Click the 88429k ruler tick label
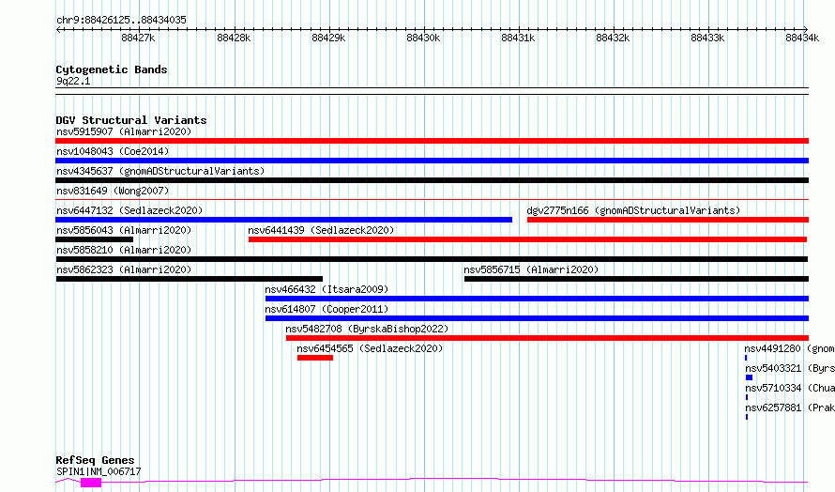 [x=328, y=38]
